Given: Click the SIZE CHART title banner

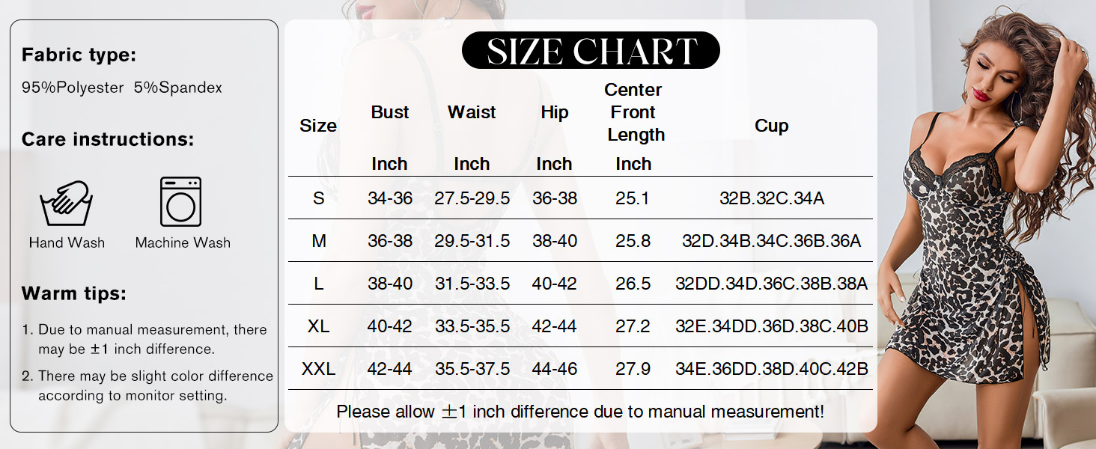Looking at the screenshot, I should (591, 51).
